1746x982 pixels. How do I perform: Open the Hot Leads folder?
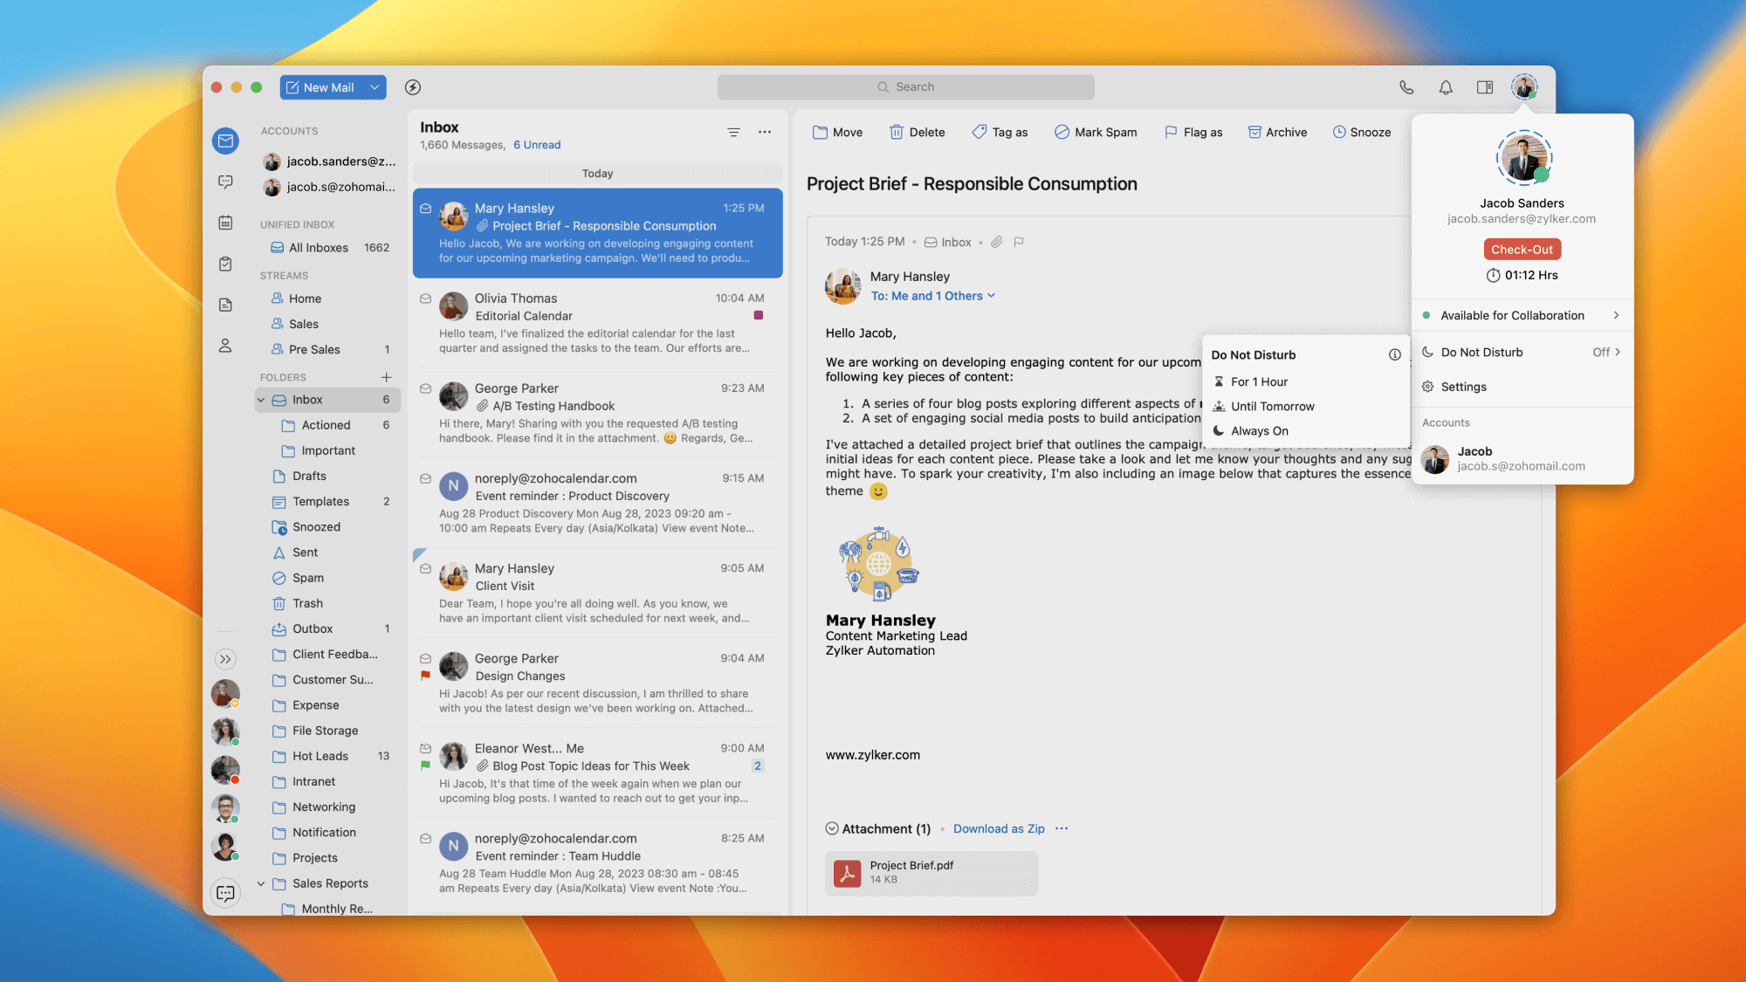point(328,756)
